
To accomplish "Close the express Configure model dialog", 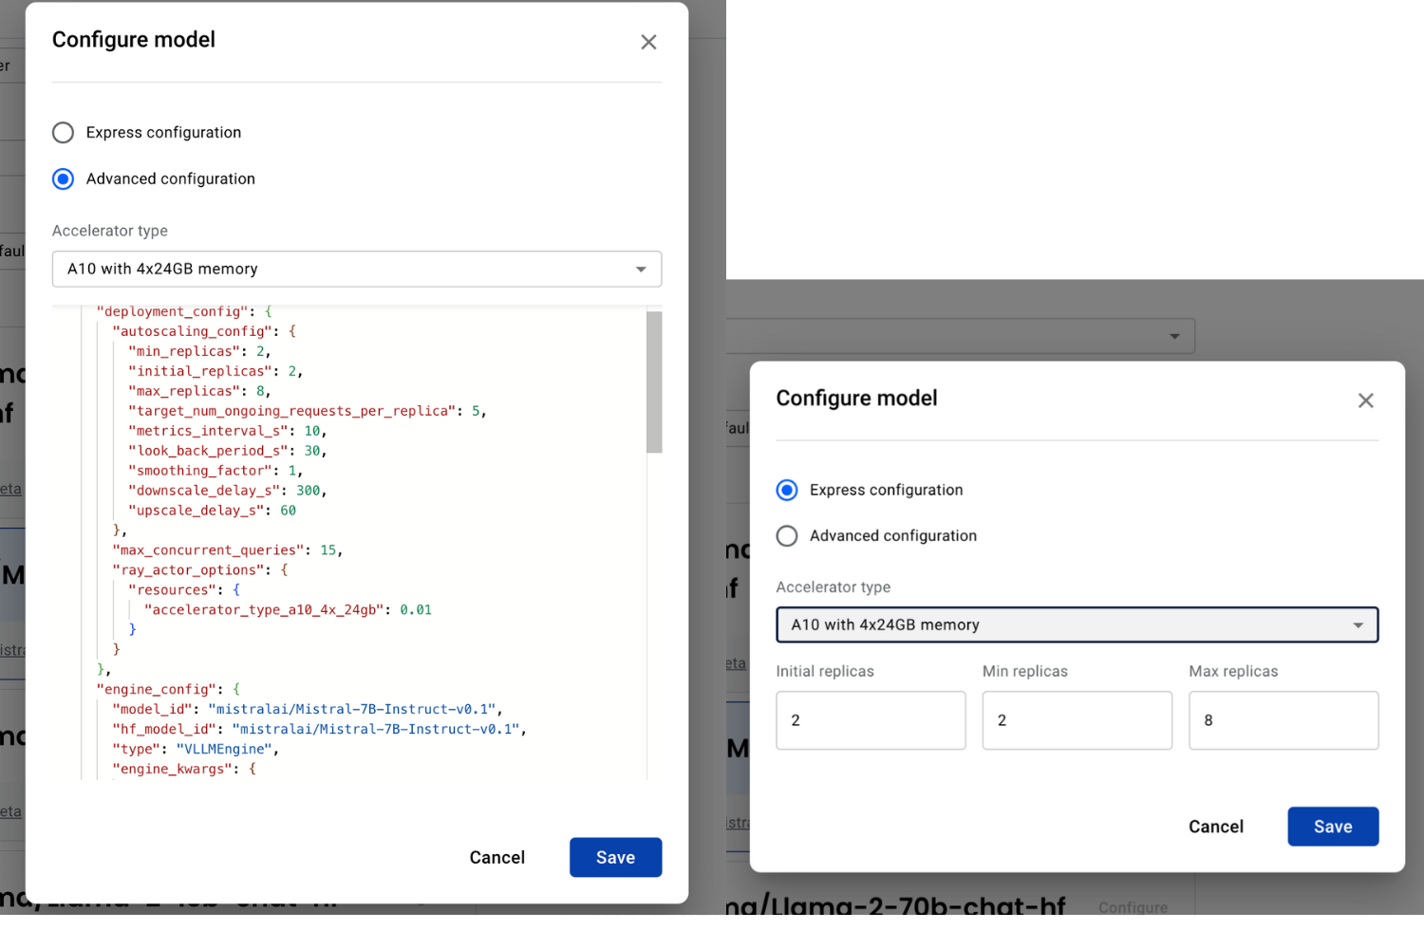I will (x=1365, y=400).
